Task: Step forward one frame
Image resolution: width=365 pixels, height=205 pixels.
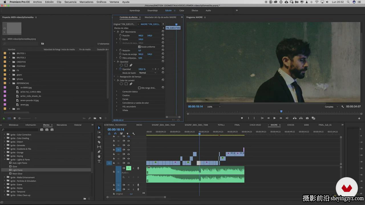Action: pyautogui.click(x=281, y=118)
